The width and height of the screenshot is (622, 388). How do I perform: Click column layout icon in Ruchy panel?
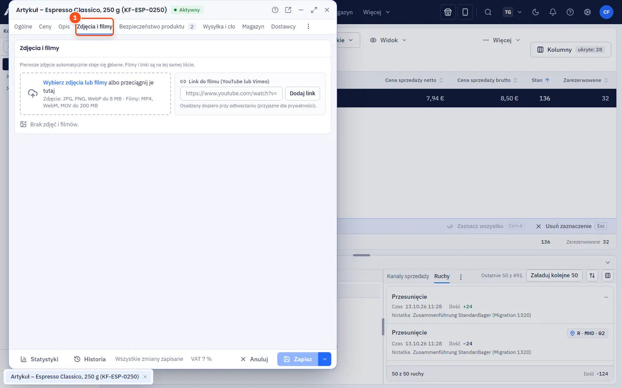coord(608,275)
